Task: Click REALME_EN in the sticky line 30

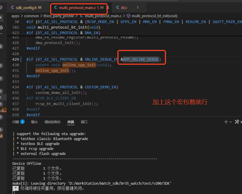Action: coord(196,22)
